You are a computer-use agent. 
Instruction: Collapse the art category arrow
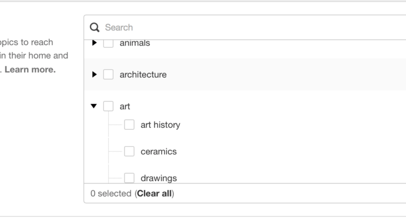coord(94,106)
